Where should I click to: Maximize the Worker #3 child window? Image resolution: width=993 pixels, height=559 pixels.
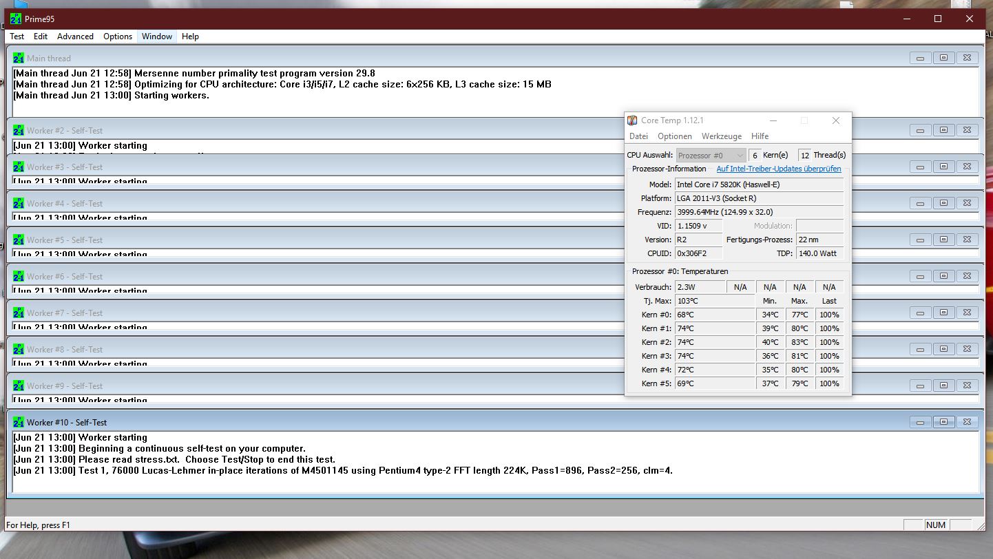(943, 167)
